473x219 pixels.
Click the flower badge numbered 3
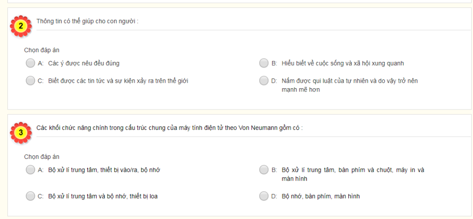pyautogui.click(x=21, y=132)
